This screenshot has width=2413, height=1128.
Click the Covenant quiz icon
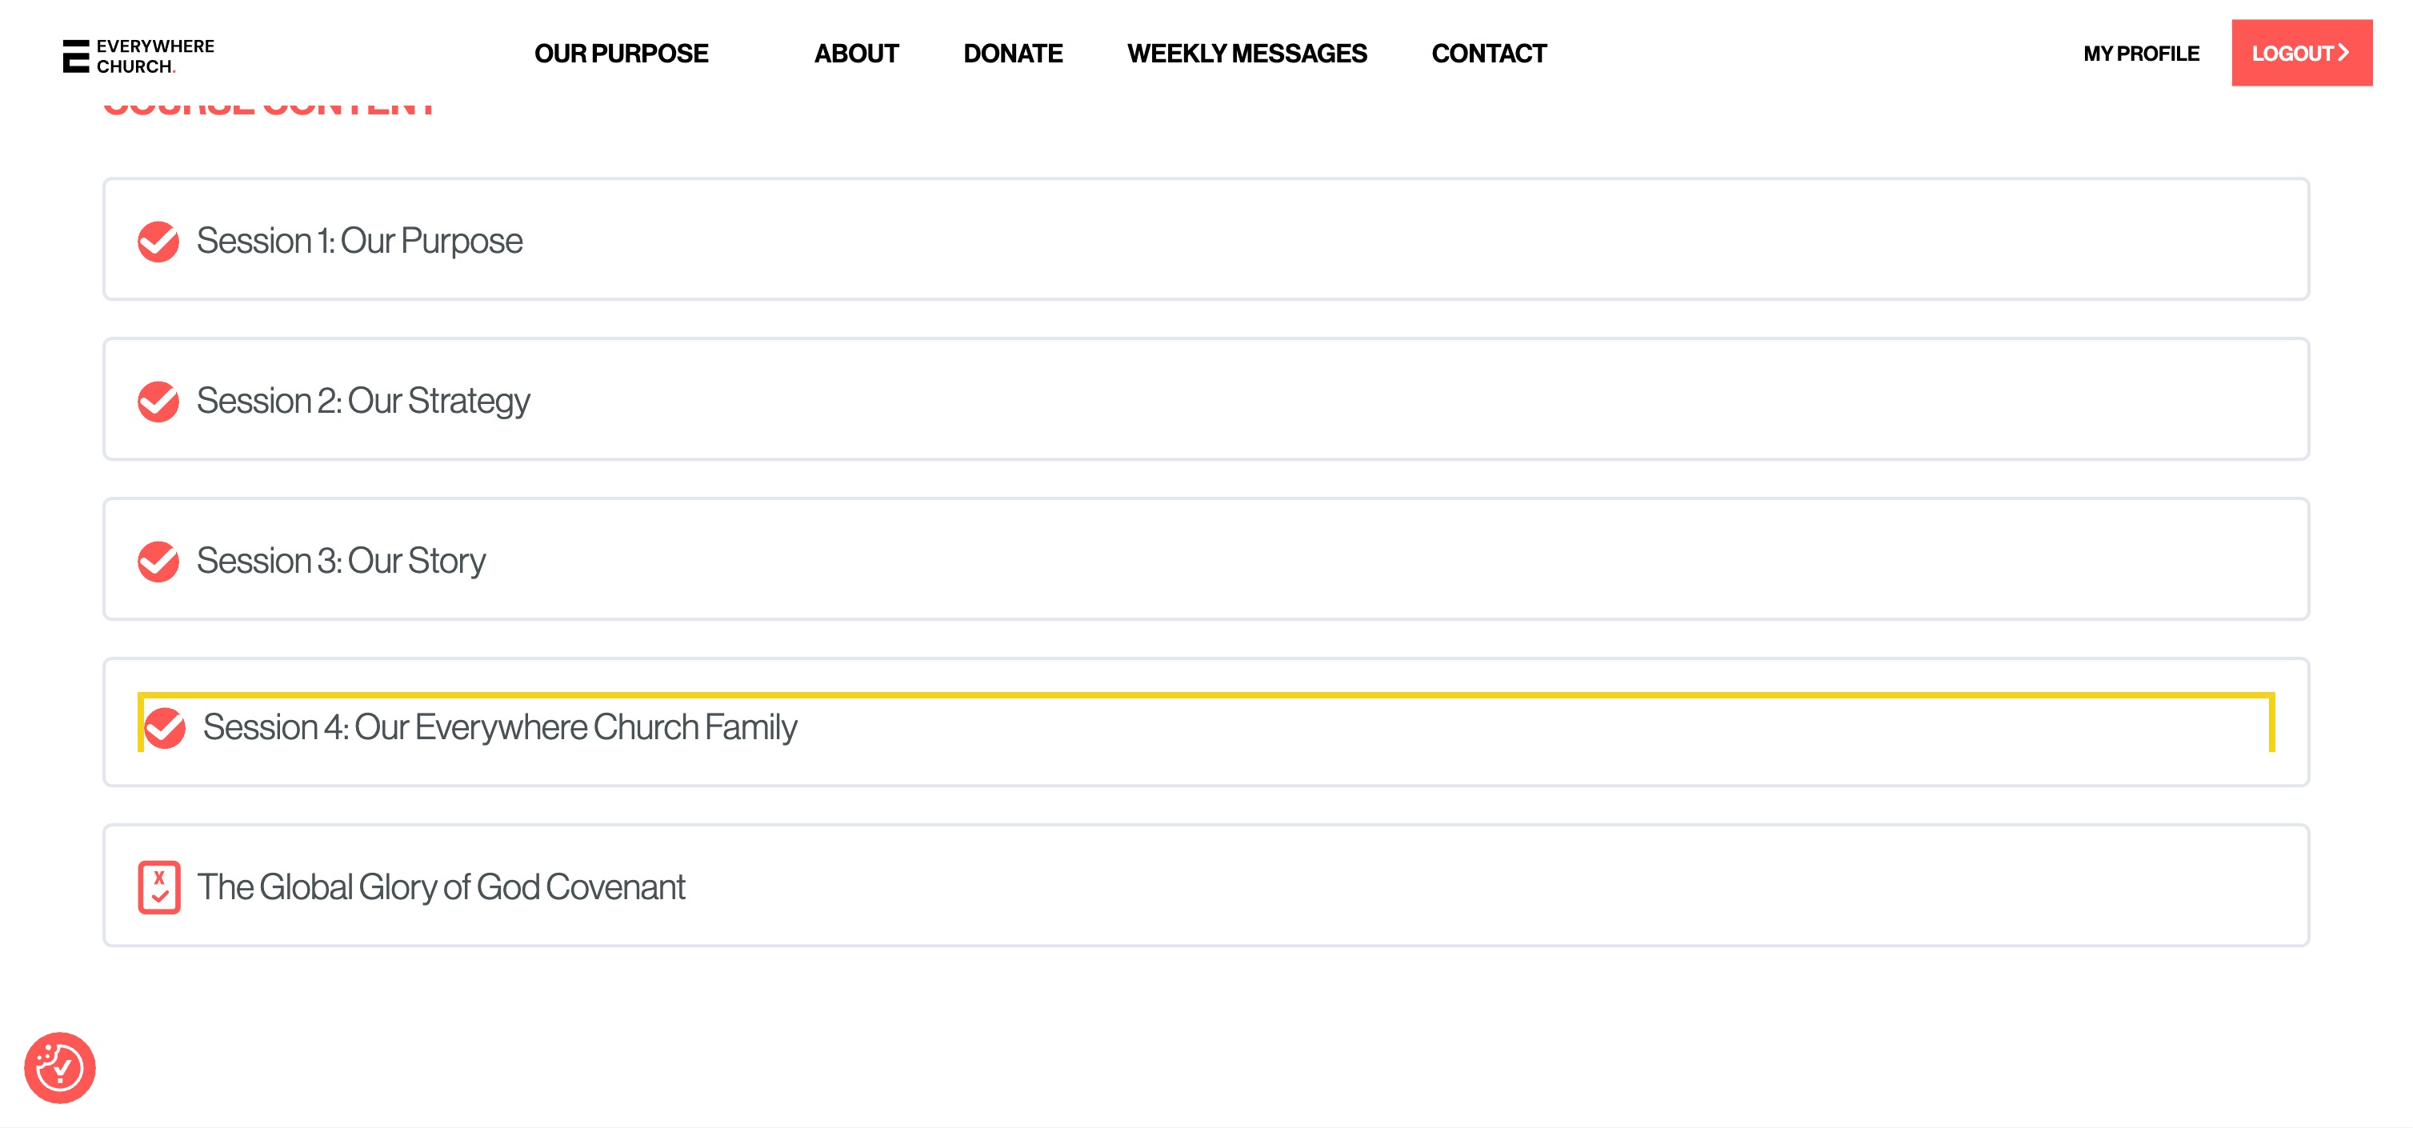pyautogui.click(x=159, y=886)
